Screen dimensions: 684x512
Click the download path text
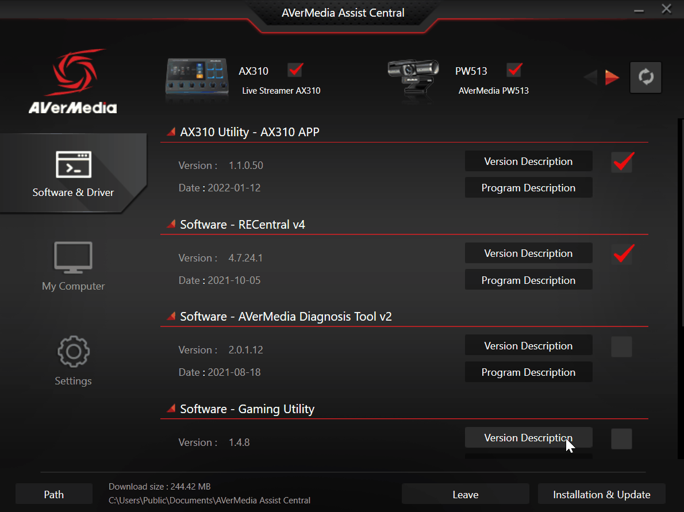point(209,501)
